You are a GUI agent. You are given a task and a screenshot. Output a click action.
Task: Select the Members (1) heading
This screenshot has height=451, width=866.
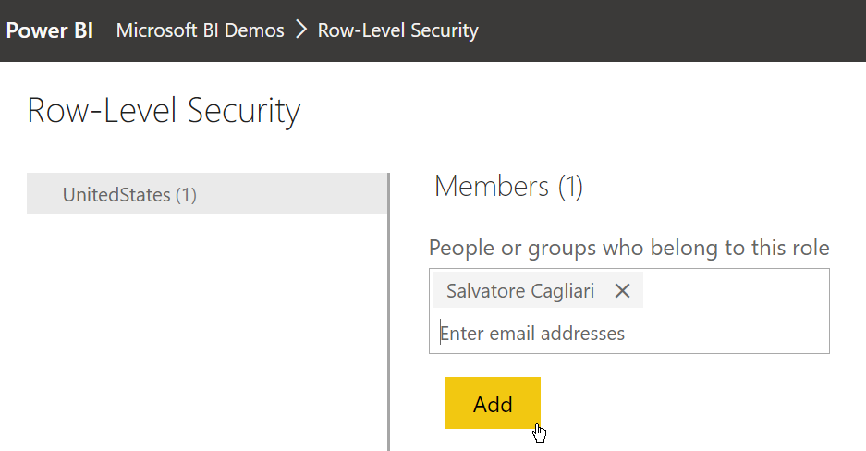coord(508,186)
